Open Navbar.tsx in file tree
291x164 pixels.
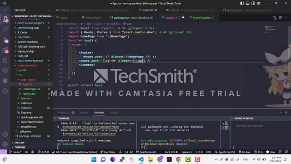(29, 94)
